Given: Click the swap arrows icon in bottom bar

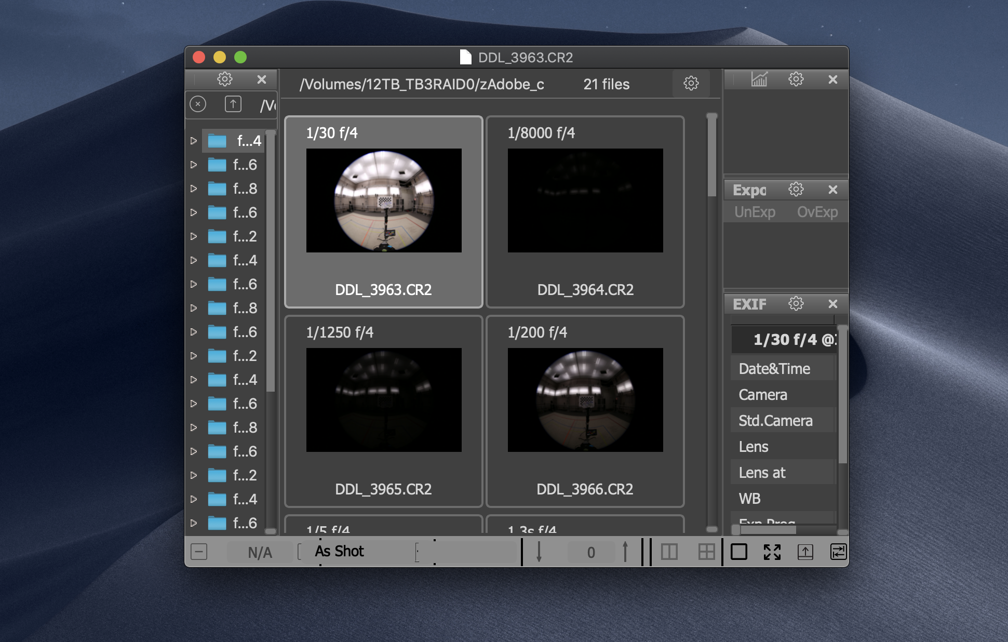Looking at the screenshot, I should (838, 552).
